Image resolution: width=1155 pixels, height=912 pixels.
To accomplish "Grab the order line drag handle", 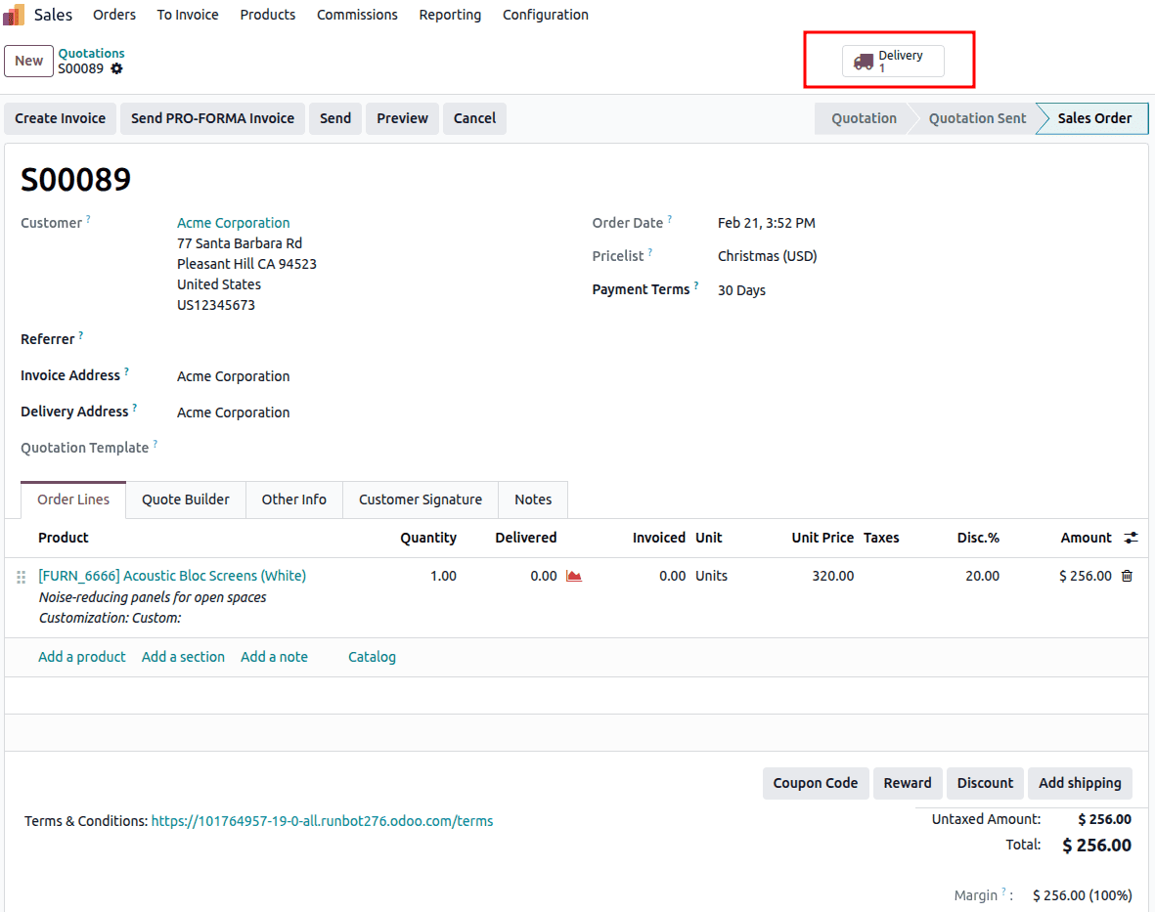I will [21, 577].
